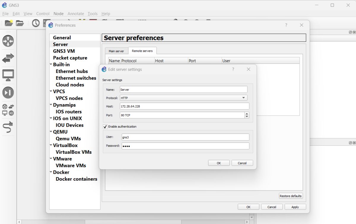Open the Control menu
The height and width of the screenshot is (224, 356).
coord(43,14)
